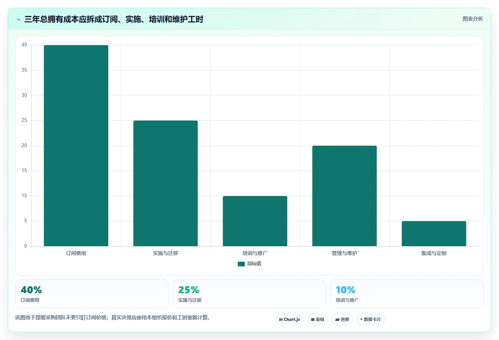Click the 管理与维护 bar in the chart
The height and width of the screenshot is (340, 499).
[344, 196]
